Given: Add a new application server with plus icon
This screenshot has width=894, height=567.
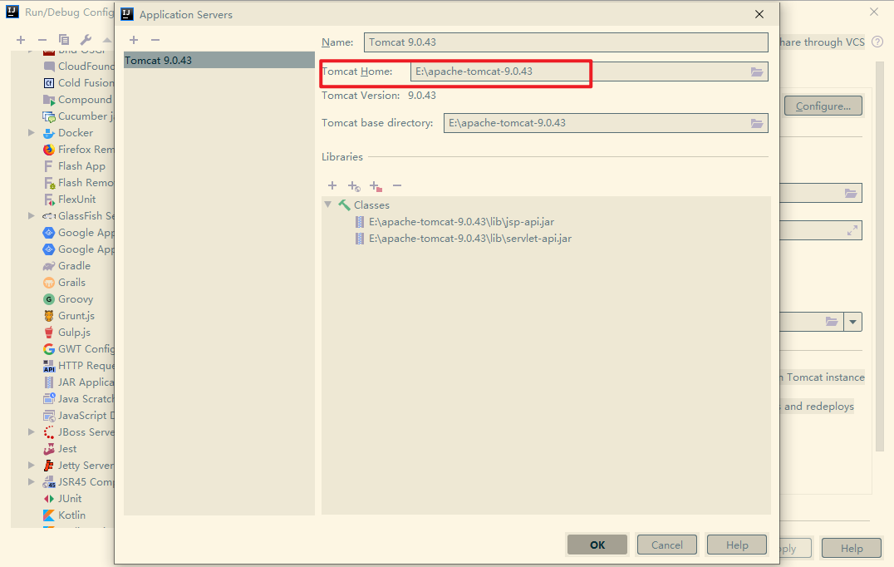Looking at the screenshot, I should click(x=134, y=40).
